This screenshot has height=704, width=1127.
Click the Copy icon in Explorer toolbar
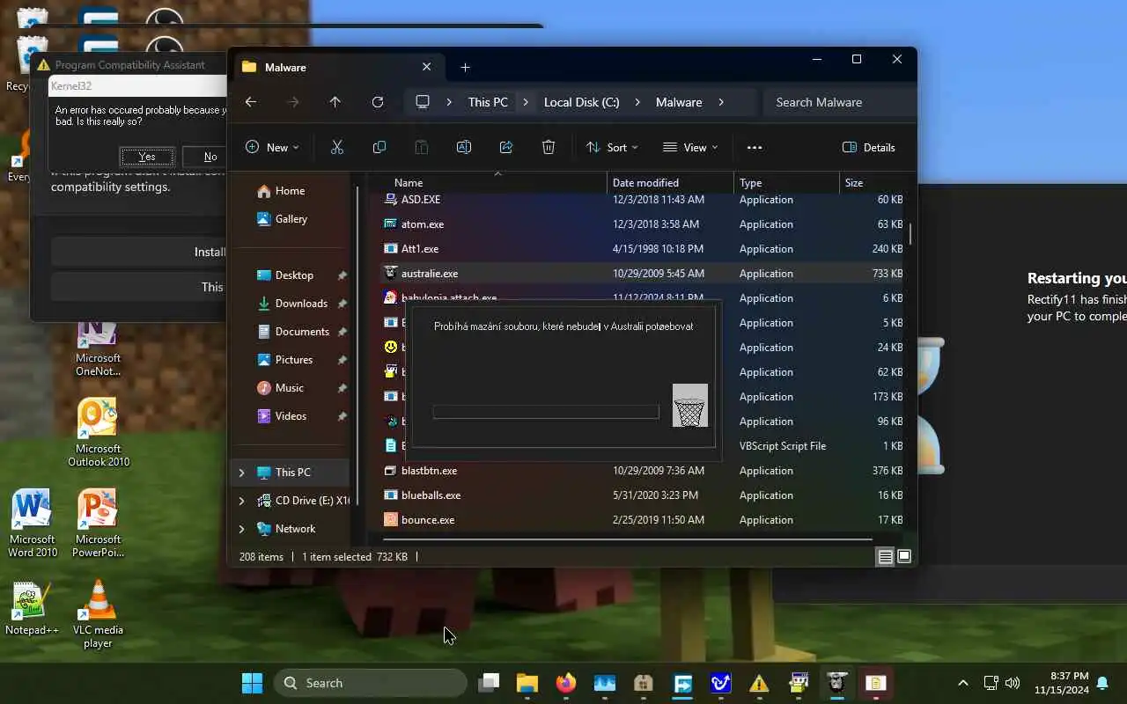[379, 147]
